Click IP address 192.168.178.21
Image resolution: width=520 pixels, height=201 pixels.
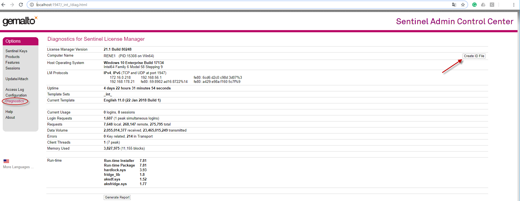click(x=122, y=81)
